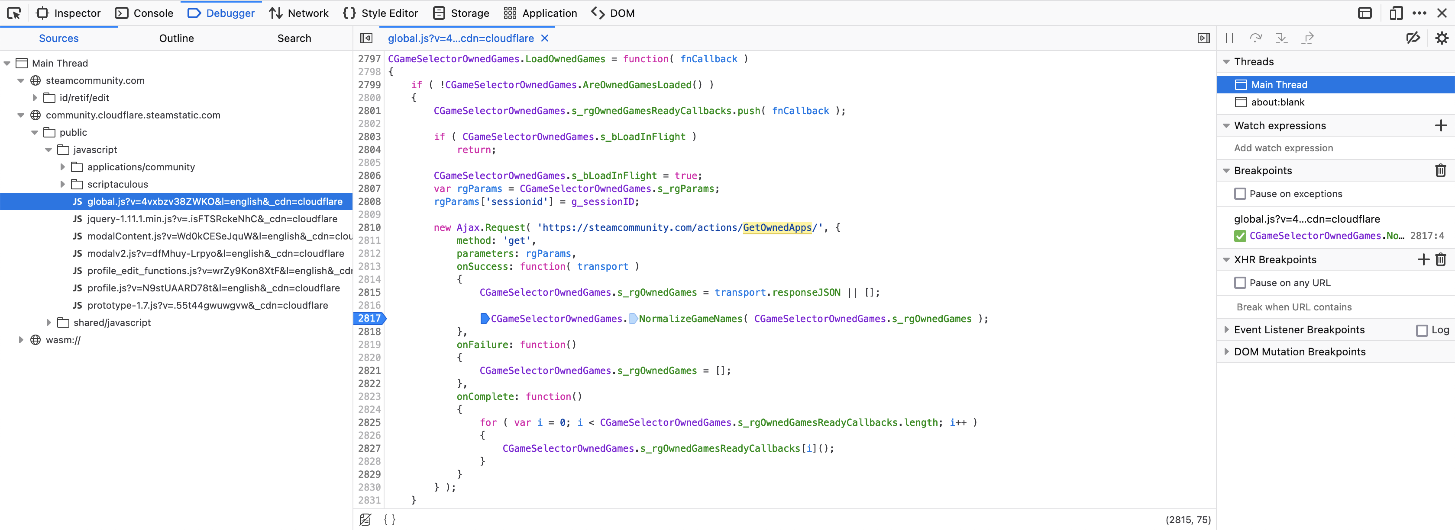1455x530 pixels.
Task: Deactivate all breakpoints icon
Action: click(x=1413, y=38)
